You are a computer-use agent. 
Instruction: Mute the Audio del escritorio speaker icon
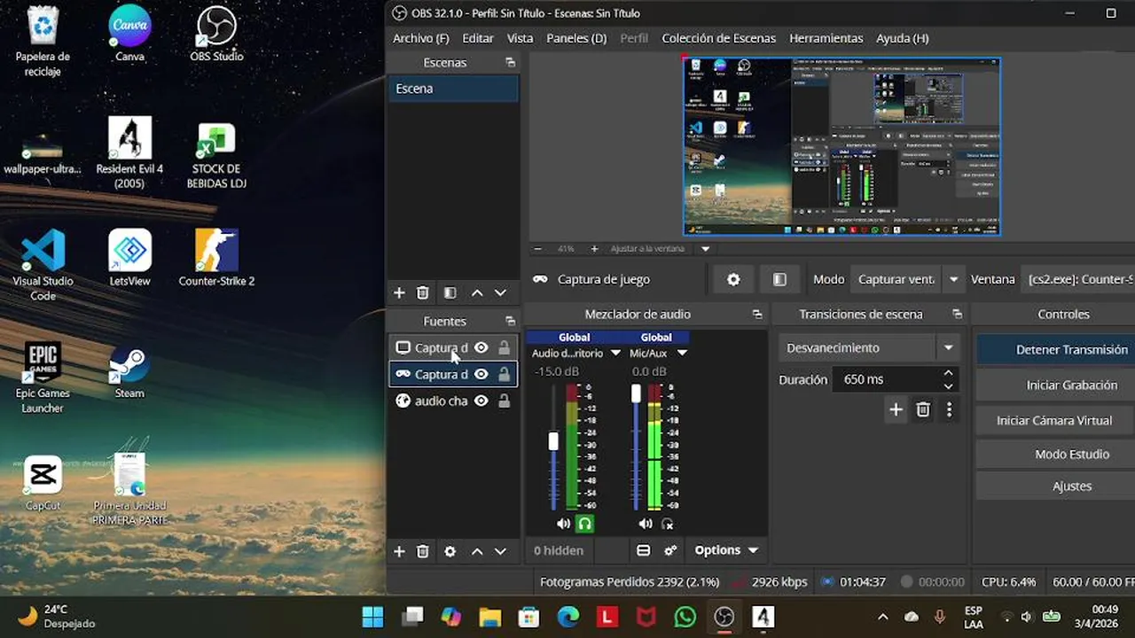click(x=563, y=524)
